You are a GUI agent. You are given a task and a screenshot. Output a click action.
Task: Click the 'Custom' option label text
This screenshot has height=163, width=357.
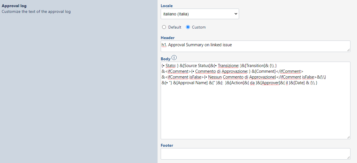(x=199, y=27)
